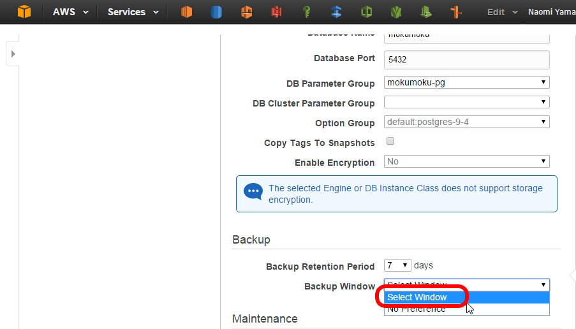
Task: Open the Services menu
Action: [x=133, y=12]
